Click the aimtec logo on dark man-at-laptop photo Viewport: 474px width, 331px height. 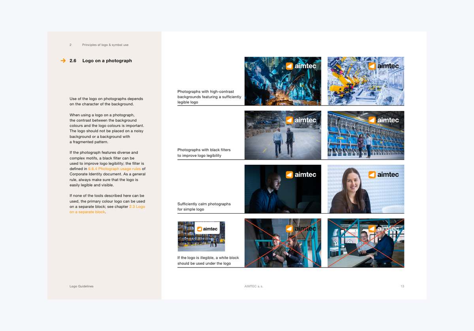click(301, 174)
